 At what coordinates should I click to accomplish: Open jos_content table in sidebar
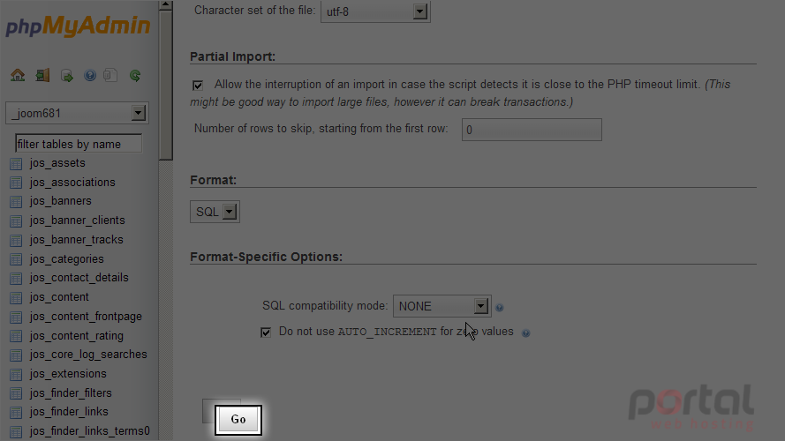pos(59,297)
